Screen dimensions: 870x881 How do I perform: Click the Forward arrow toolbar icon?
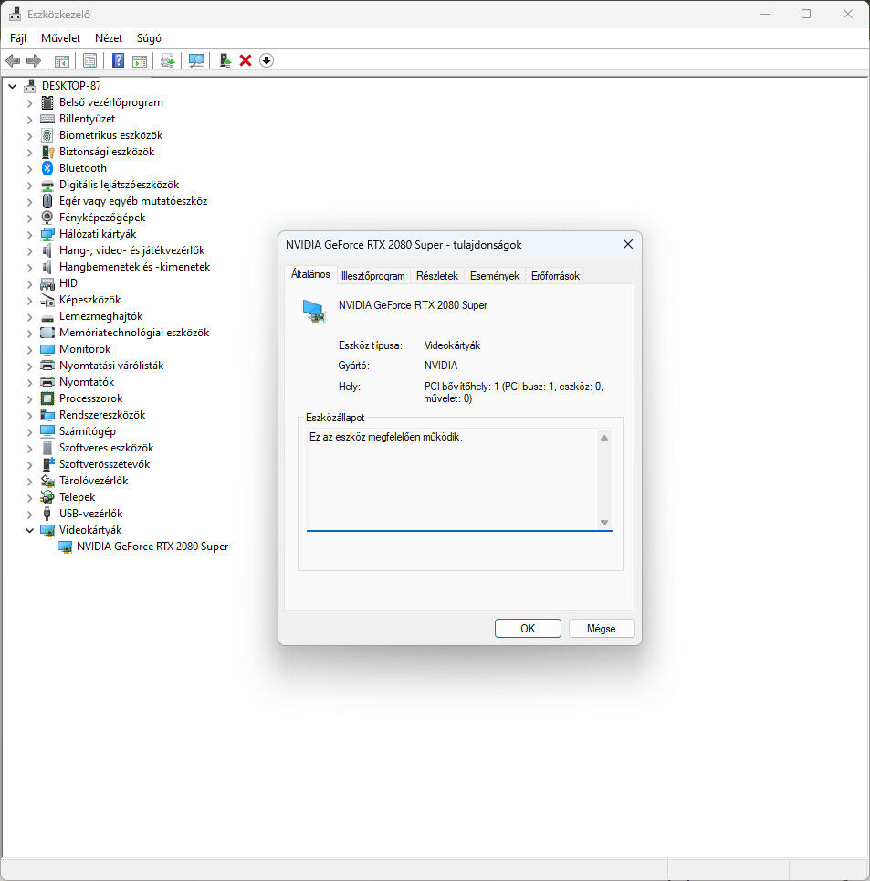point(34,60)
